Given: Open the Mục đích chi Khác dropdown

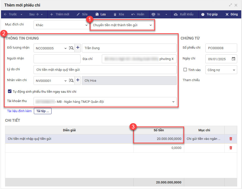Looking at the screenshot, I should pos(61,25).
